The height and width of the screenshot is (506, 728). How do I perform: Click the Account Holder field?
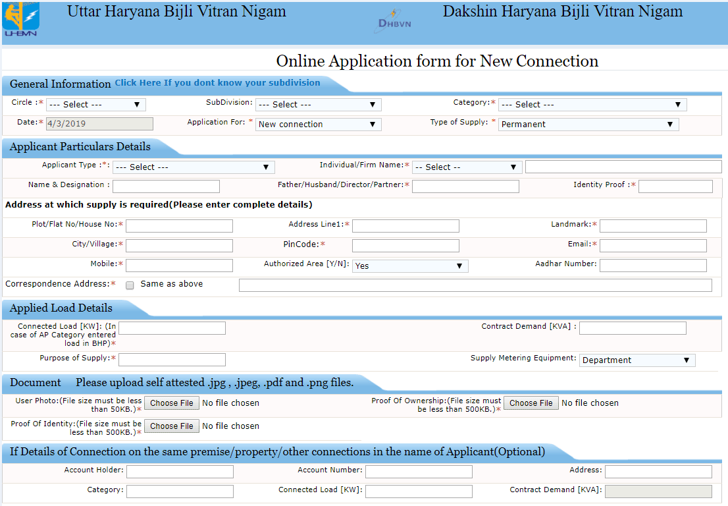coord(180,472)
